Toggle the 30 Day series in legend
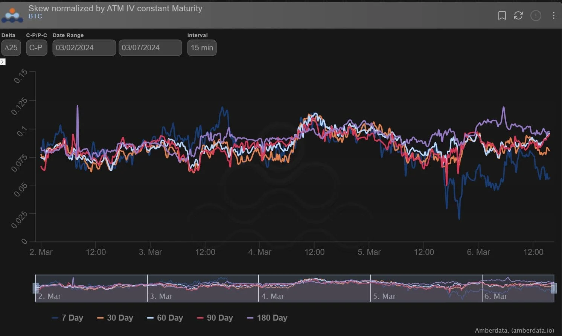Image resolution: width=562 pixels, height=336 pixels. [x=115, y=318]
